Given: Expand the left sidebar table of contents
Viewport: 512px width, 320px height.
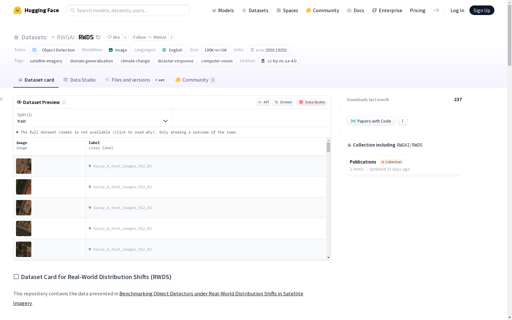Looking at the screenshot, I should pos(2,99).
